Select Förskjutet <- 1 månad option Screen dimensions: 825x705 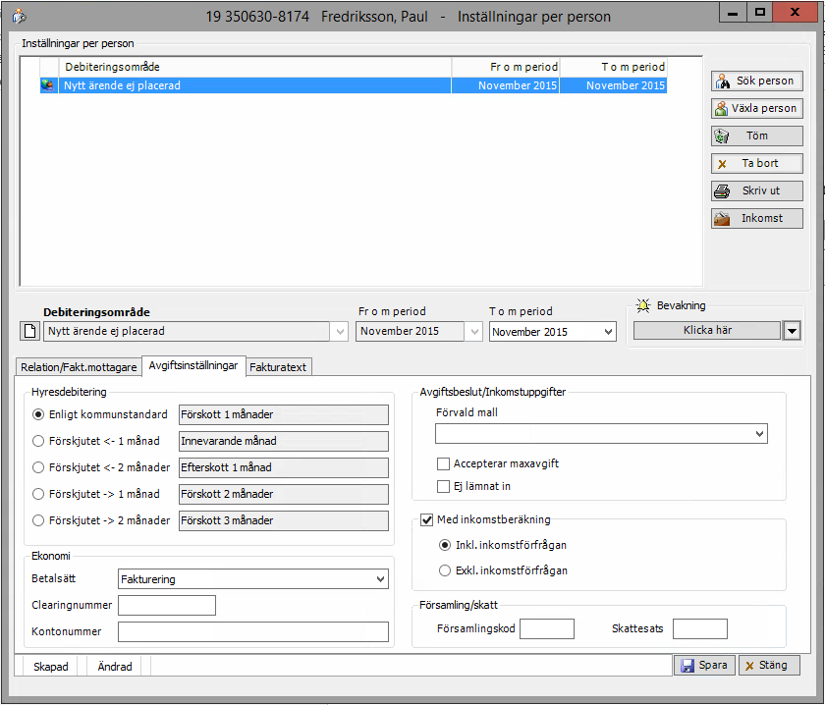[x=38, y=441]
